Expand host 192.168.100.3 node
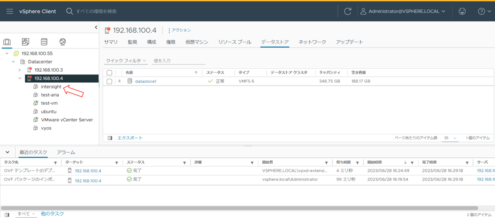Screen dimensions: 495x218 [19, 70]
